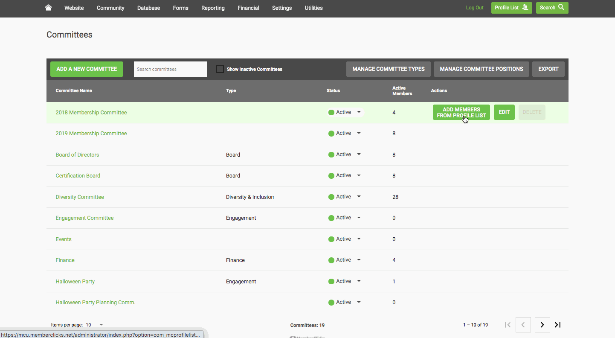
Task: Open Certification Board committee
Action: pyautogui.click(x=78, y=176)
